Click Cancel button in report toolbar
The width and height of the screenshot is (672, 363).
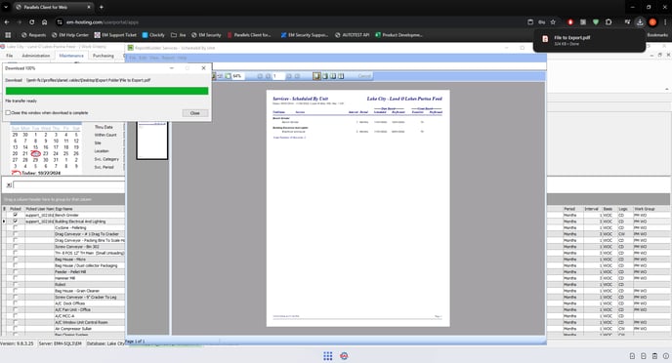(364, 76)
